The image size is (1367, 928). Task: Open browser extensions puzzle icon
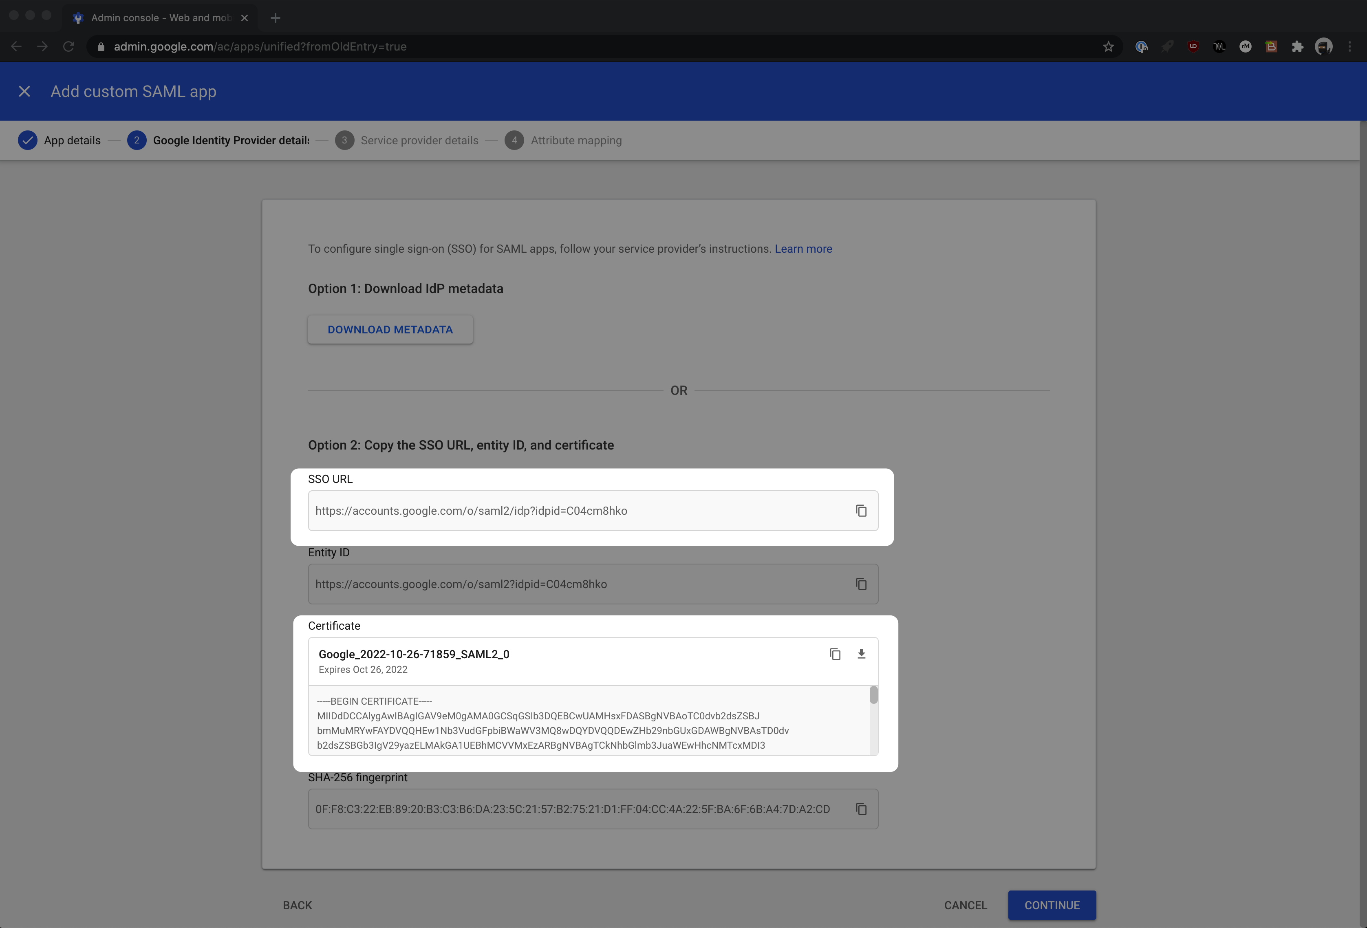[1297, 46]
